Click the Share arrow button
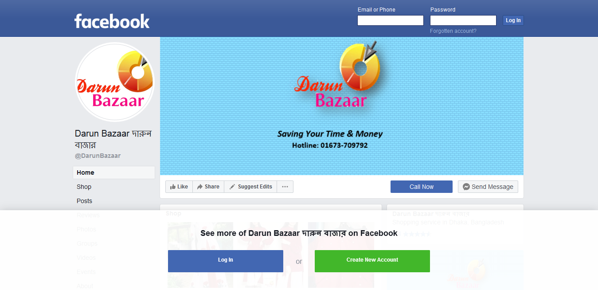The image size is (598, 290). (x=208, y=187)
